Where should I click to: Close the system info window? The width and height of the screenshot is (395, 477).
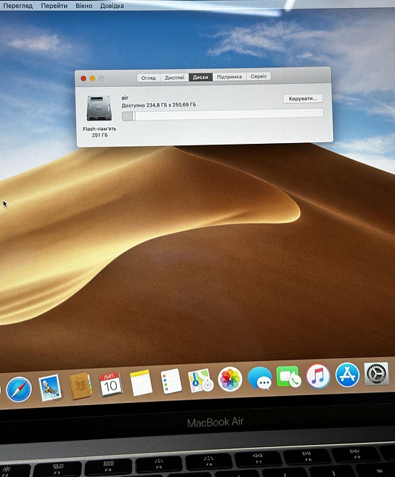point(83,78)
